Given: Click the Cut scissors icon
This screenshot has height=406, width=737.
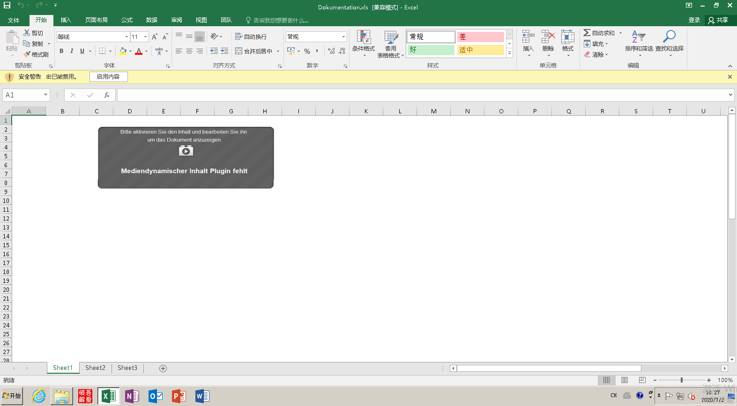Looking at the screenshot, I should click(x=27, y=33).
